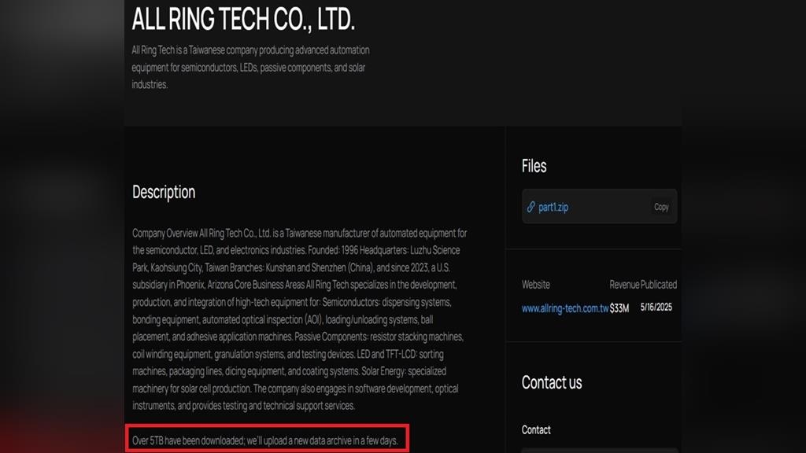Click the Description heading

coord(164,192)
